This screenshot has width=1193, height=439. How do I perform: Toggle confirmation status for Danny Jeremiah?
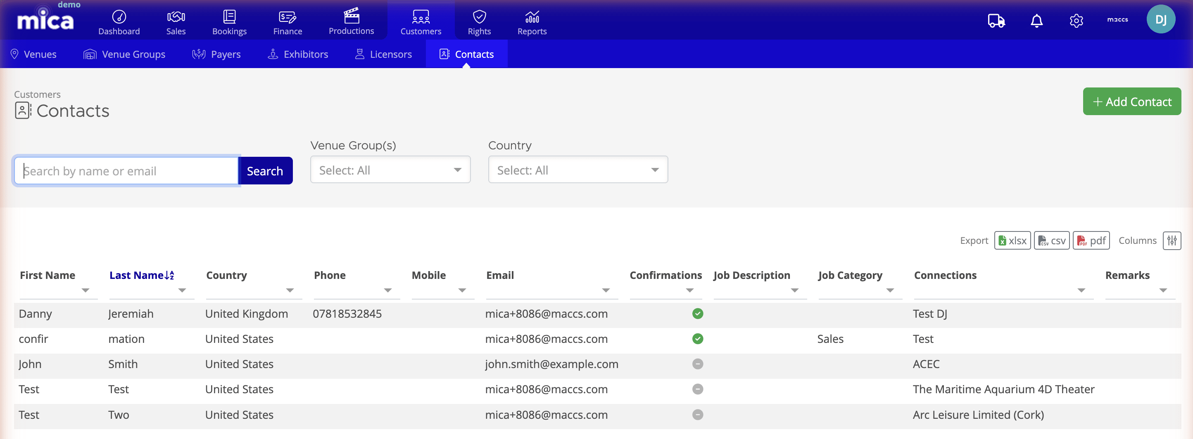(697, 314)
